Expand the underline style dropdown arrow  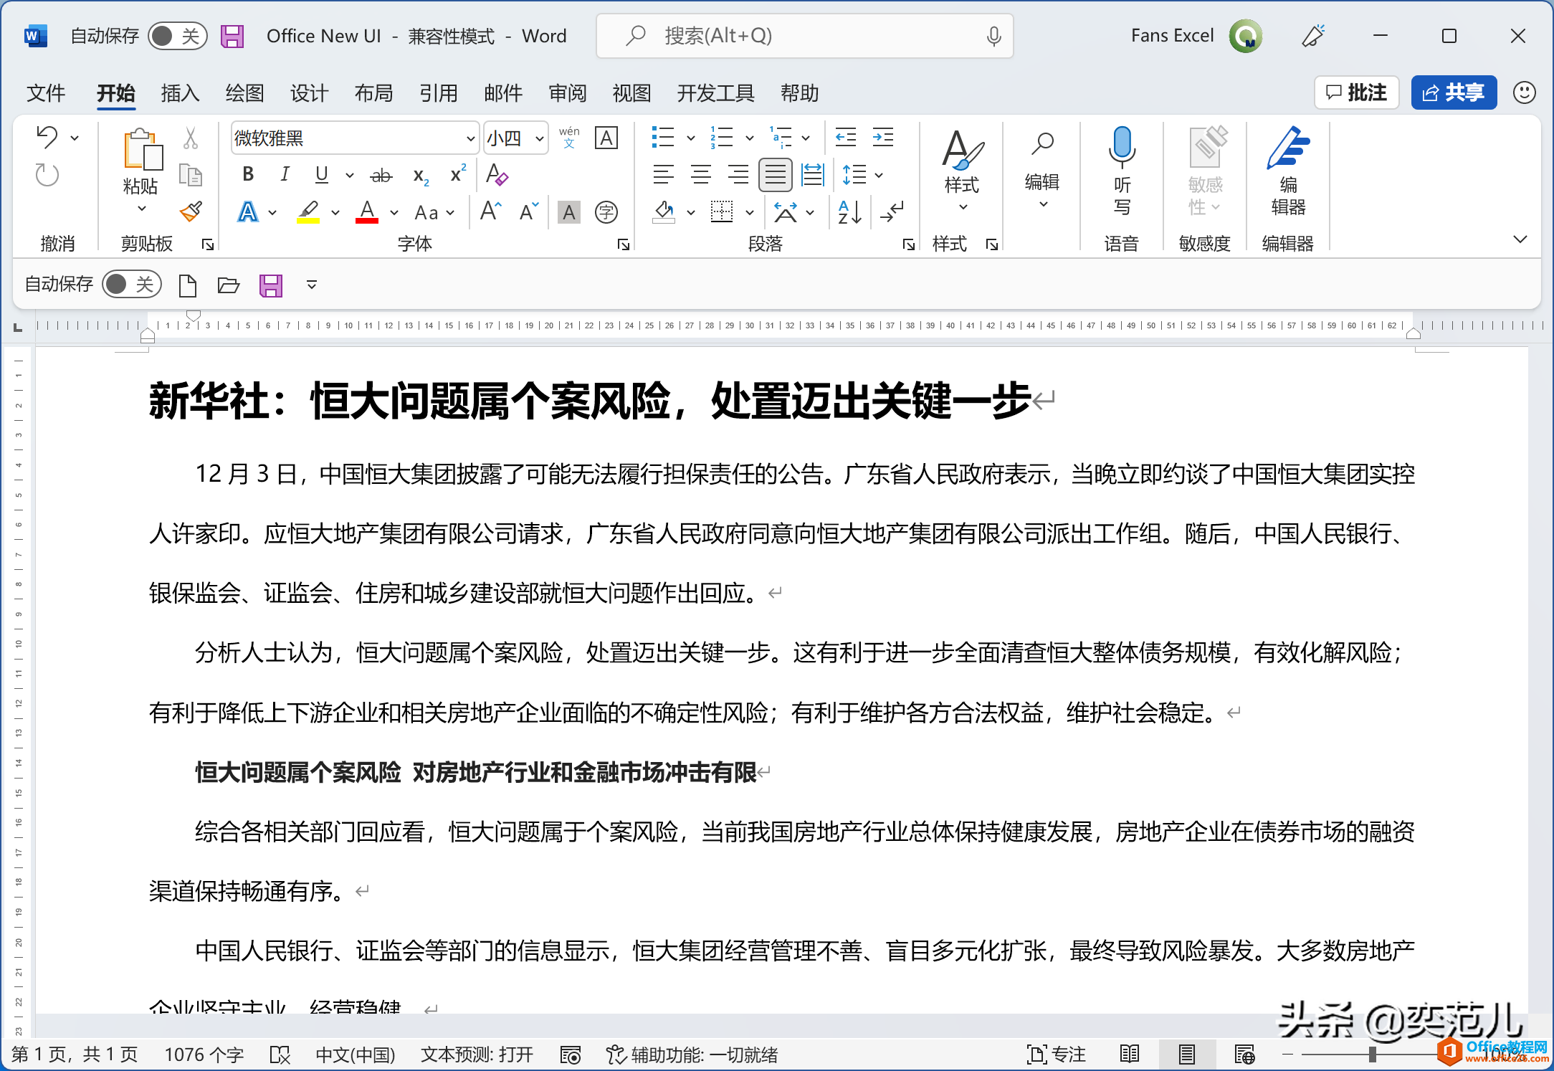(350, 175)
